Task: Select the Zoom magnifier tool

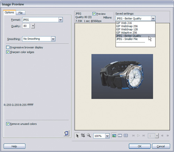Action: point(89,135)
